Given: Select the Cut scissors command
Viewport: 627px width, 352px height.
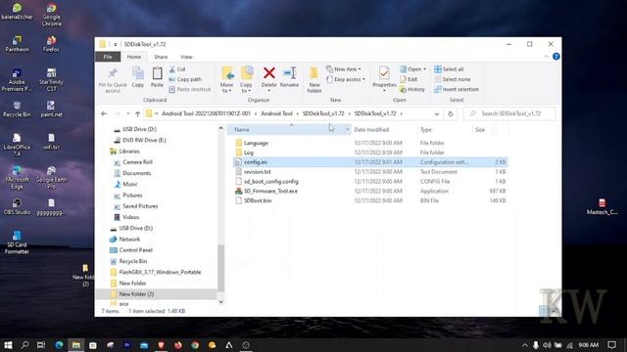Looking at the screenshot, I should pos(177,69).
